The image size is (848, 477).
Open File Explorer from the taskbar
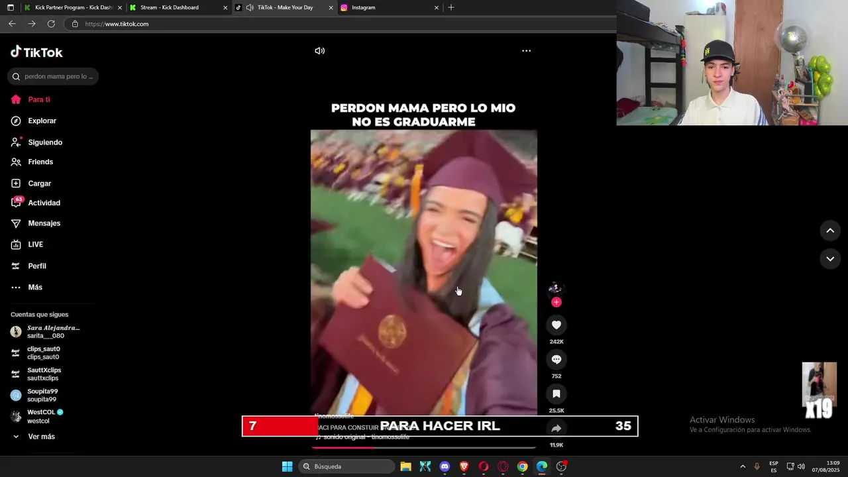[406, 466]
